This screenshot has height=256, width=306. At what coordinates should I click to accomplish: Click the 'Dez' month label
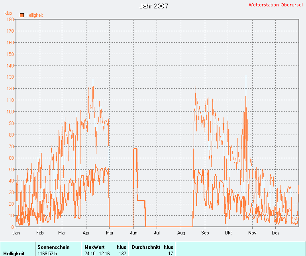pos(276,233)
